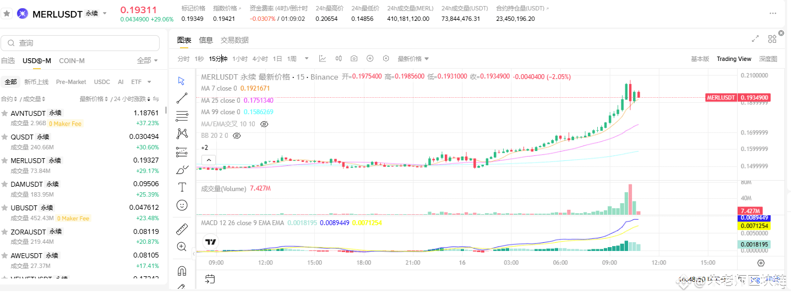Activate the zoom in magnifier tool
The image size is (791, 296).
182,247
